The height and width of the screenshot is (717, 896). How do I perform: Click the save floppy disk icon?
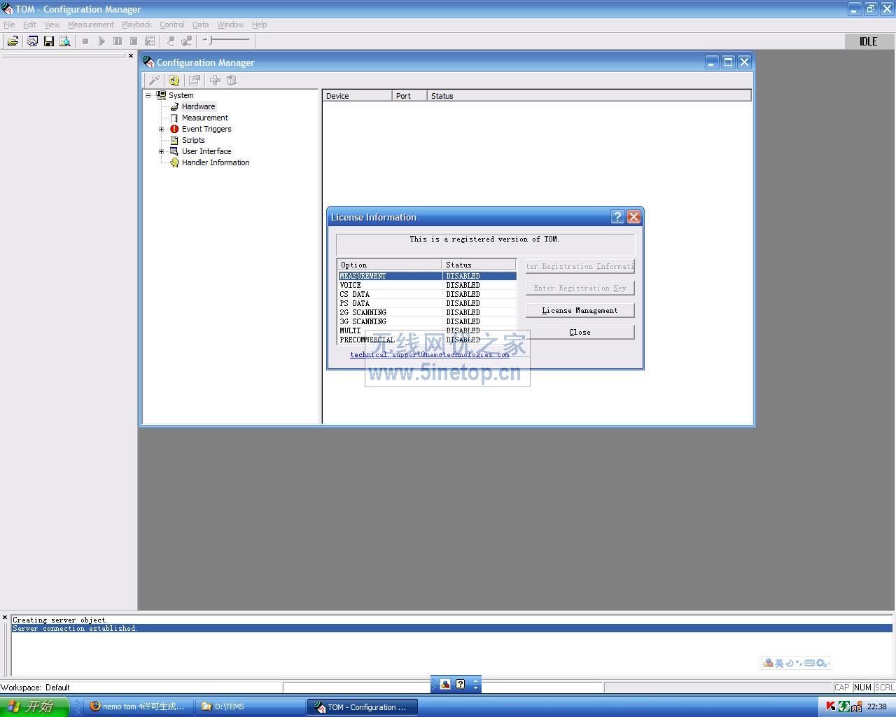(x=48, y=41)
